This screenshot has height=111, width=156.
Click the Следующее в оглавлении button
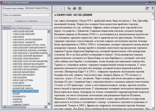26,21
